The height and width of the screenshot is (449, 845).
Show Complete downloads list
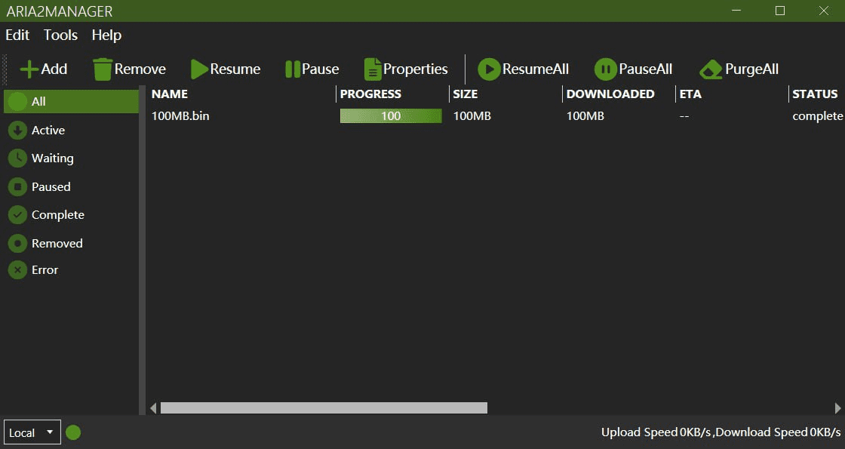click(57, 215)
